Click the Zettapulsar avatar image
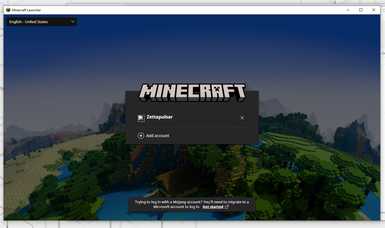The width and height of the screenshot is (385, 228). click(x=141, y=118)
